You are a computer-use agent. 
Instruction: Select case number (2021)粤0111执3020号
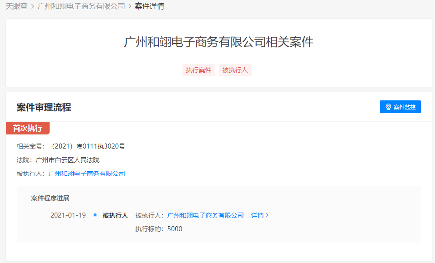point(88,146)
